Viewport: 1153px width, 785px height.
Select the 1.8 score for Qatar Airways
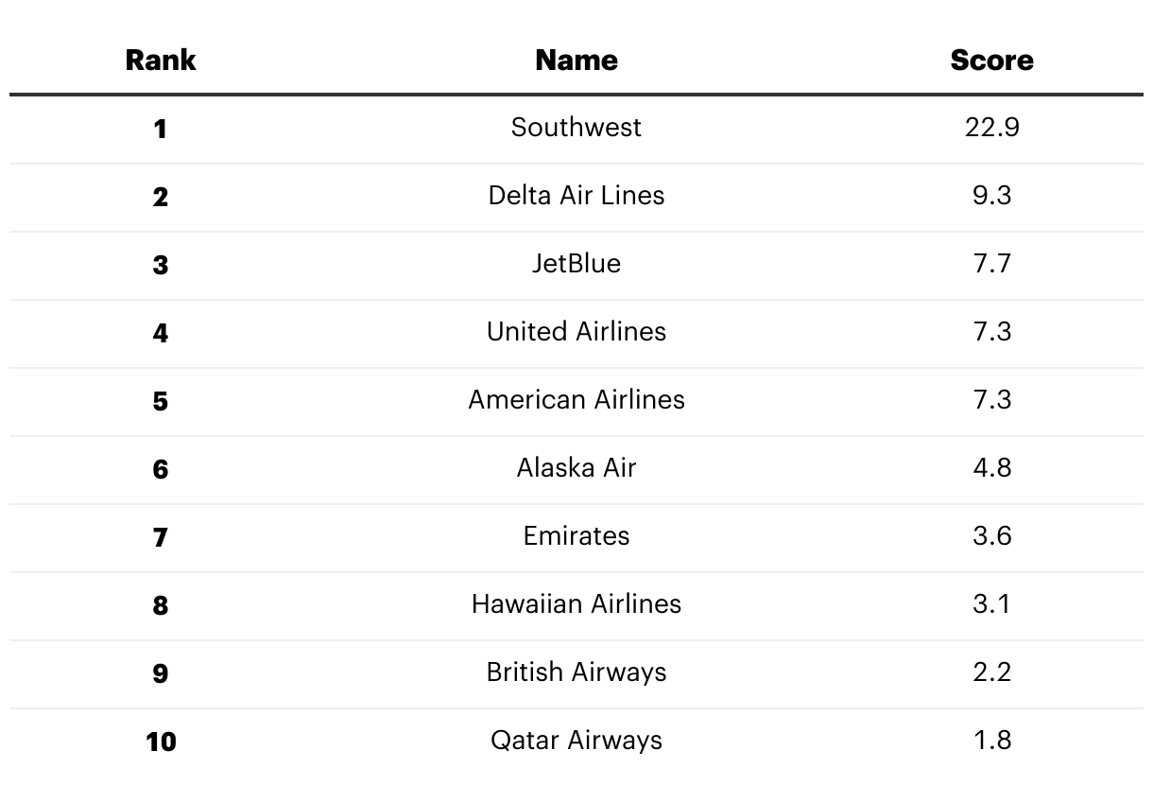pyautogui.click(x=991, y=741)
